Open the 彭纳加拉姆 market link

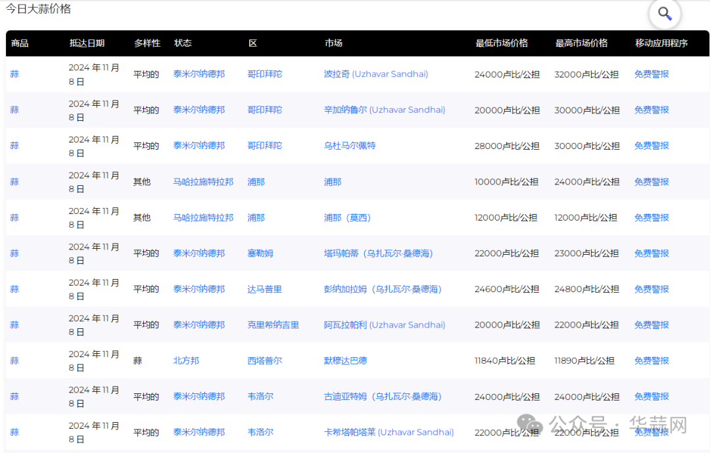tap(383, 289)
